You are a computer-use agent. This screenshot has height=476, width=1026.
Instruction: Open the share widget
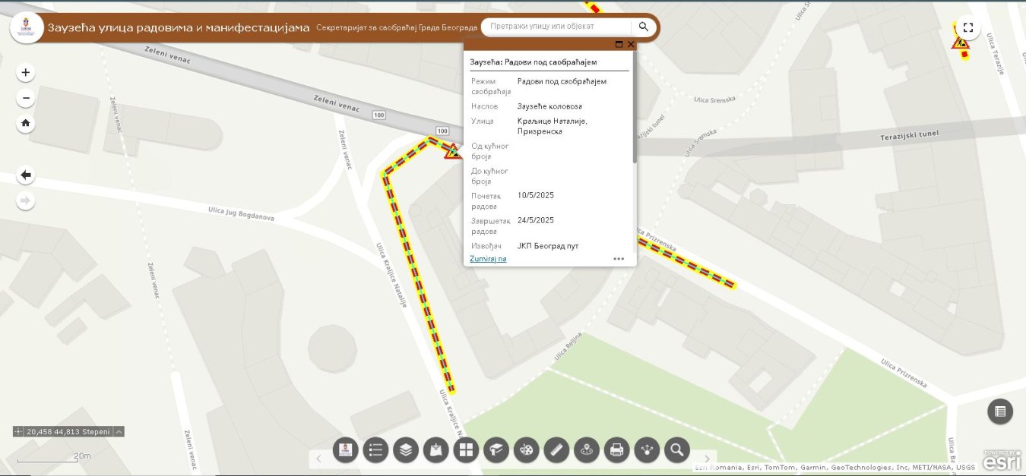click(647, 450)
